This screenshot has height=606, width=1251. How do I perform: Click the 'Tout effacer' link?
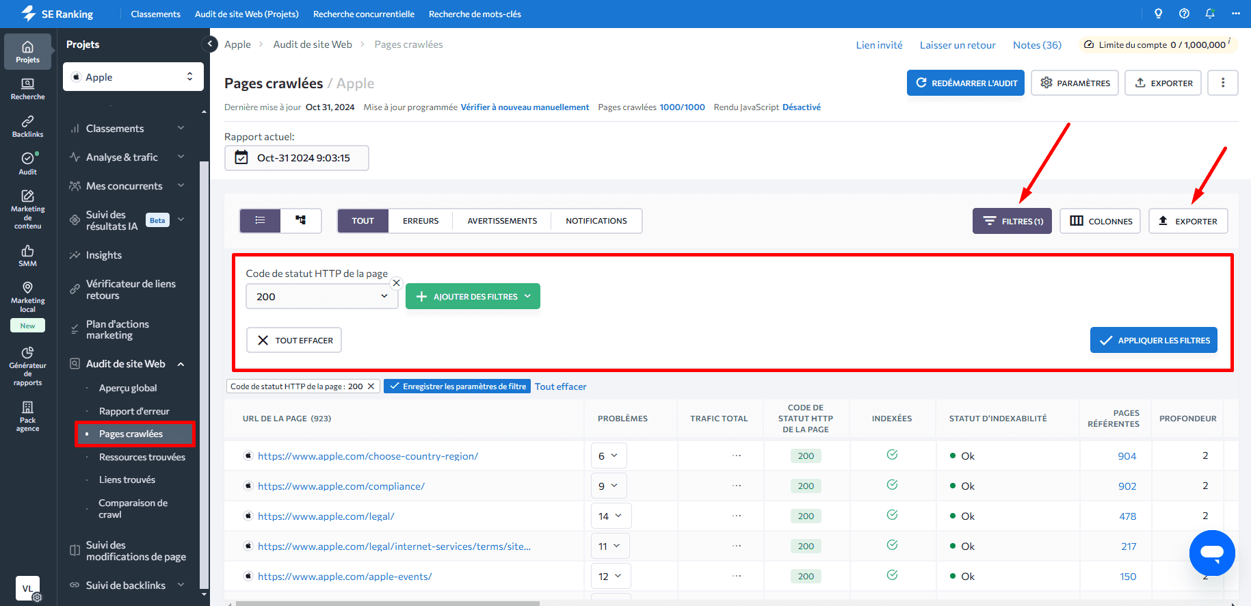[x=561, y=386]
